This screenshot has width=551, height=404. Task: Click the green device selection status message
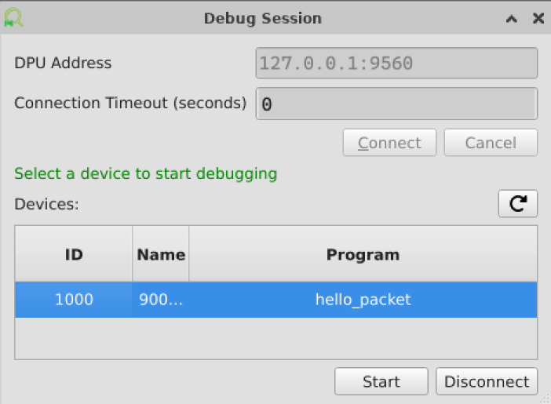point(146,173)
